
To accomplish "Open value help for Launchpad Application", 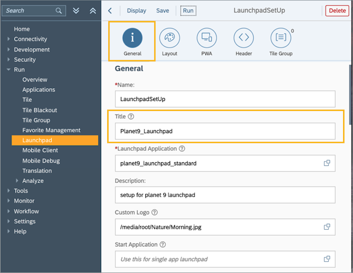I will [327, 163].
